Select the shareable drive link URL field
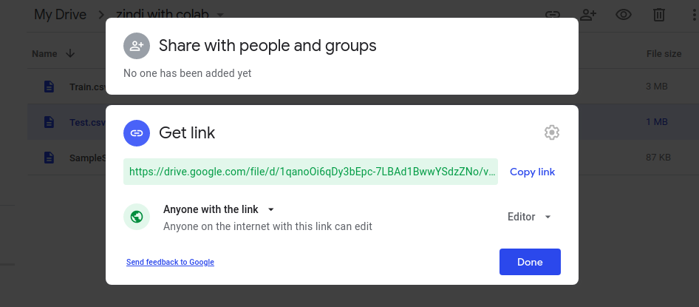Screen dimensions: 699x307 (310, 172)
